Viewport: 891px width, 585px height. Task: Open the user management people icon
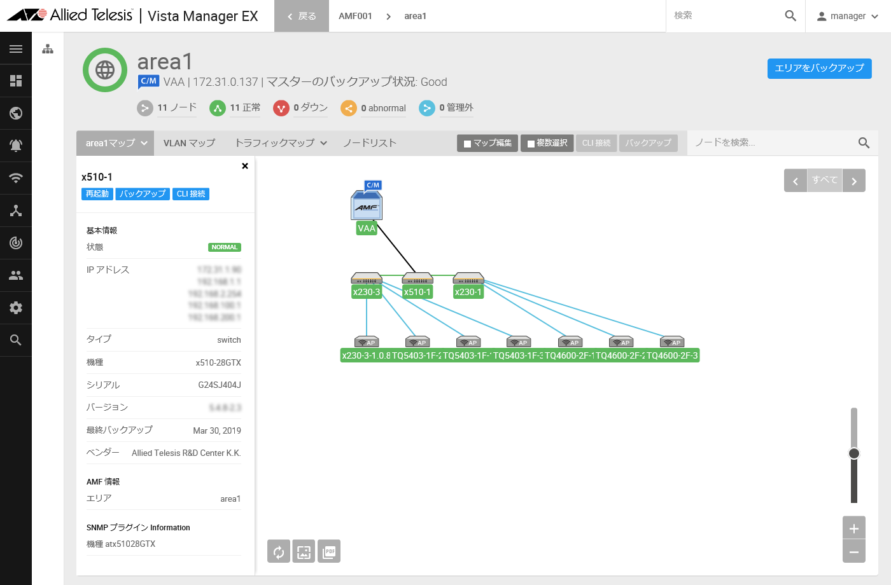click(x=16, y=275)
